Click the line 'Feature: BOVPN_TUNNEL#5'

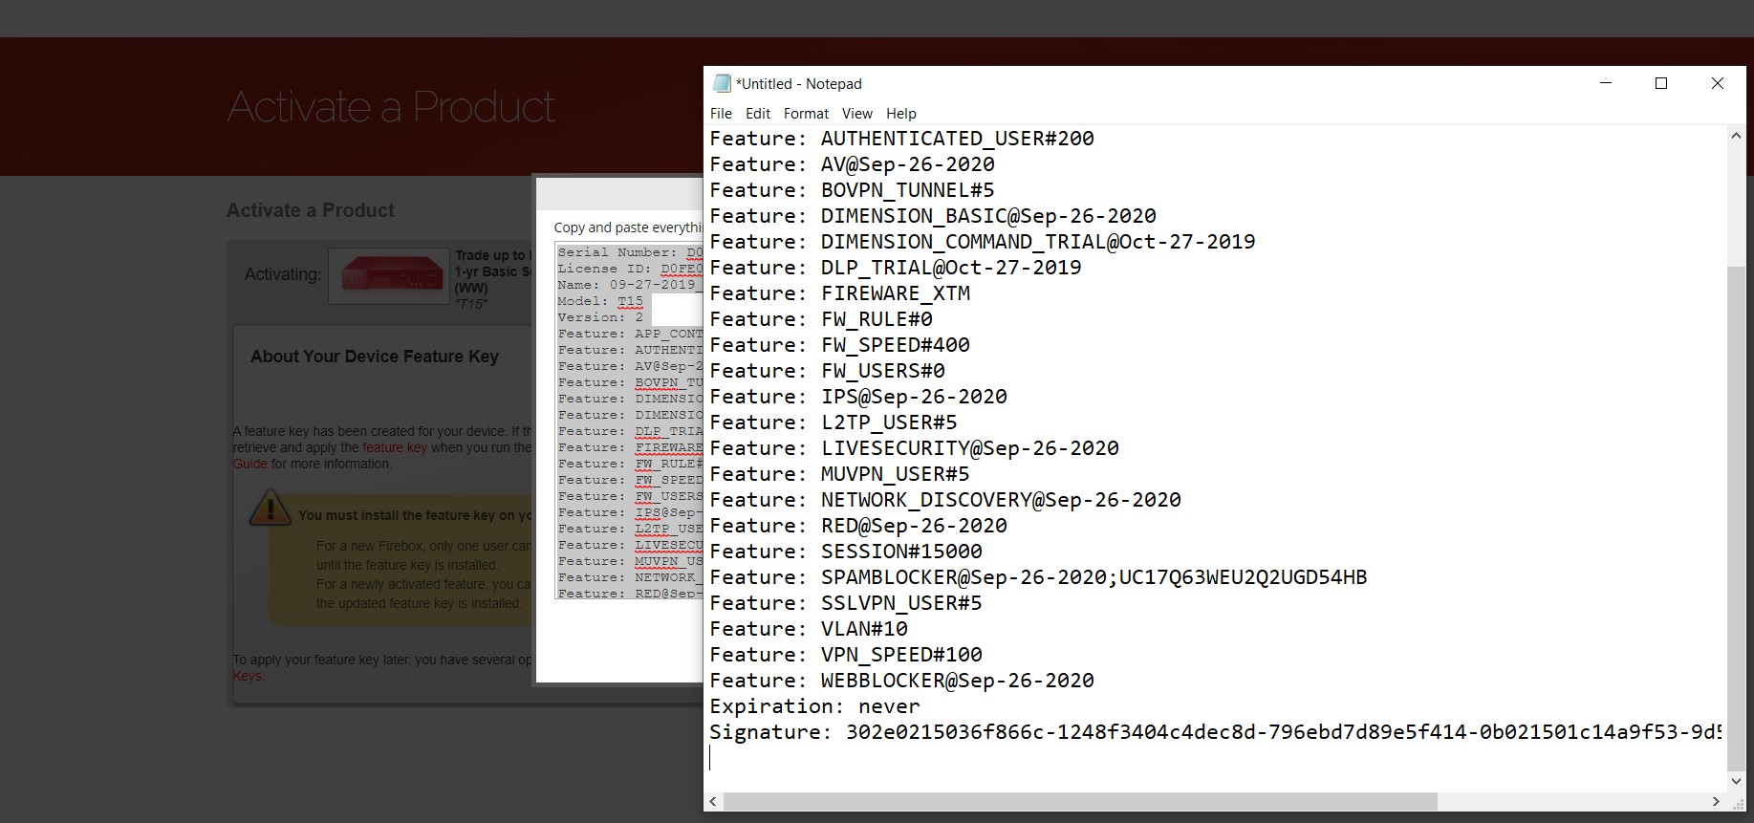point(852,190)
